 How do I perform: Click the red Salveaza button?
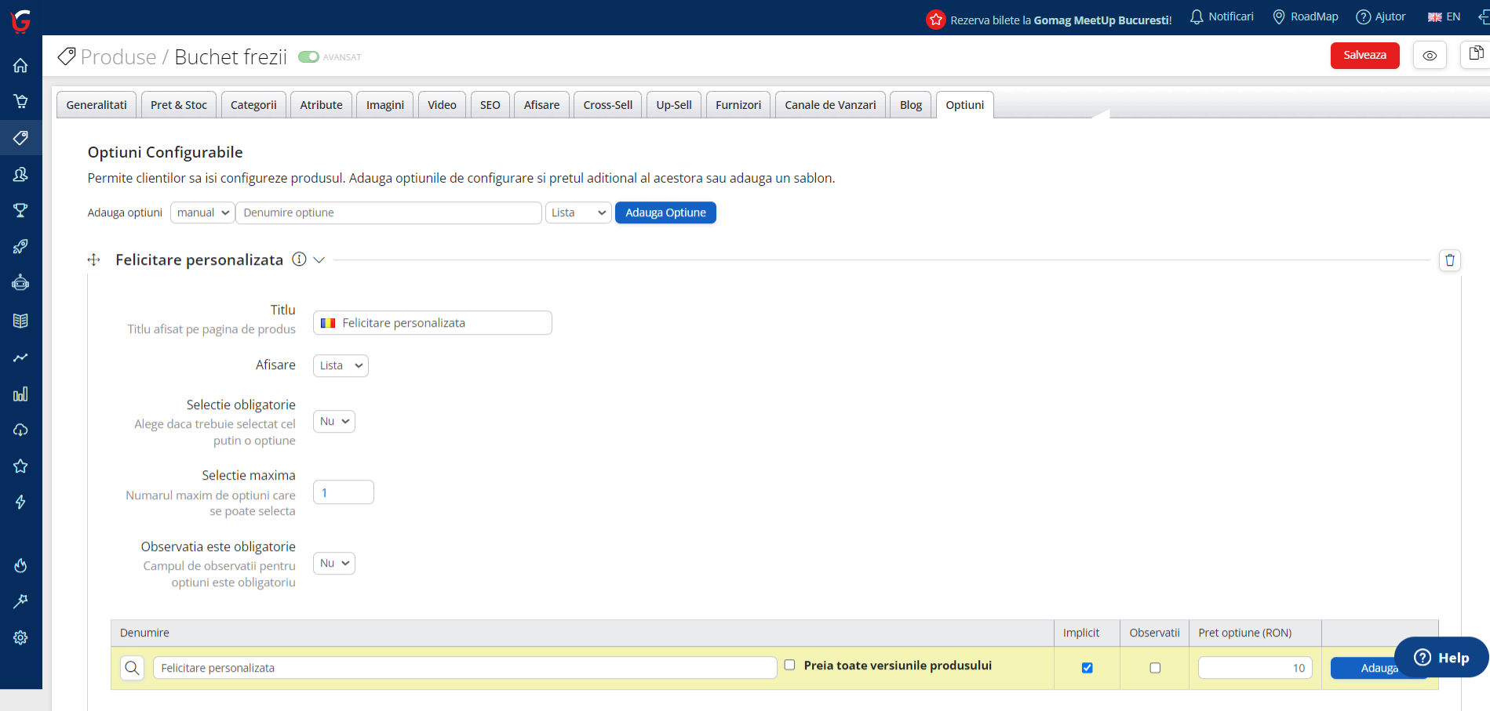tap(1364, 56)
